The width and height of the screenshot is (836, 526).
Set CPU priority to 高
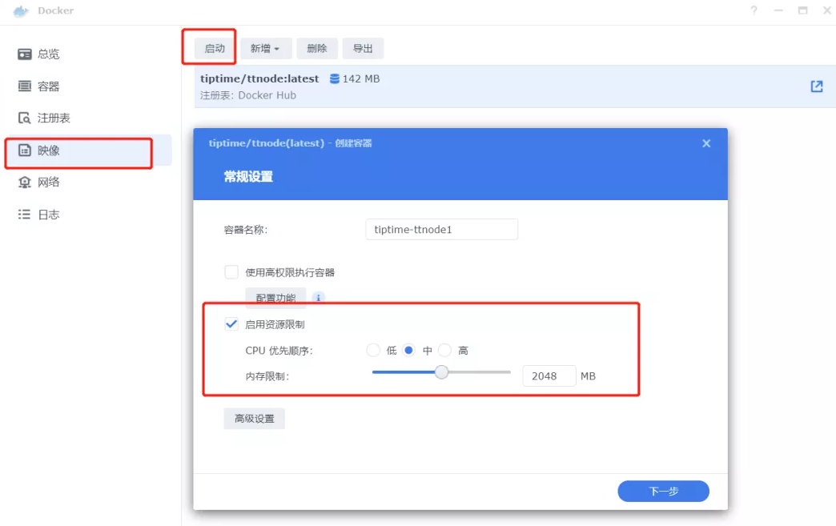(x=445, y=351)
